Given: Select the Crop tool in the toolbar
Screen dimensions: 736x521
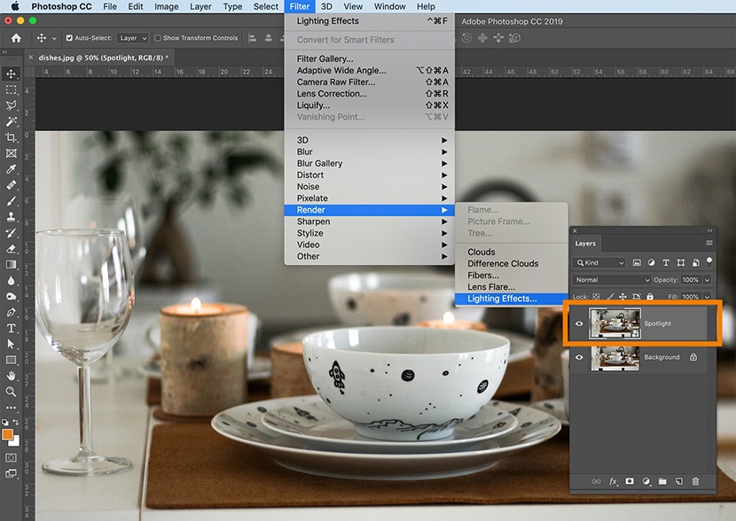Looking at the screenshot, I should (12, 137).
